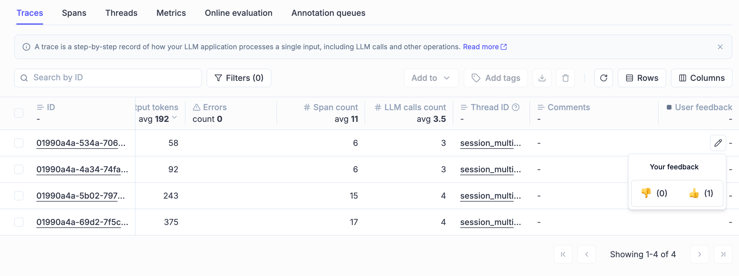Click the Search by ID field
Screen dimensions: 739x276
click(x=108, y=78)
